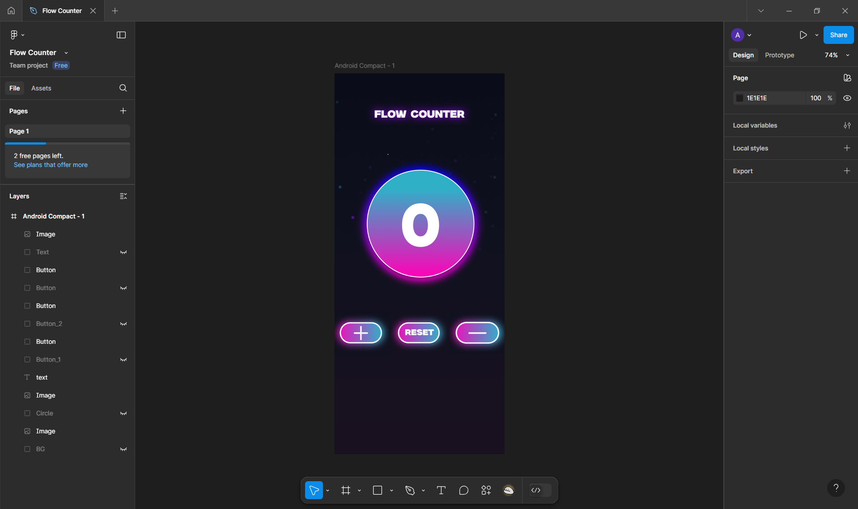Switch to the Design tab

coord(743,55)
